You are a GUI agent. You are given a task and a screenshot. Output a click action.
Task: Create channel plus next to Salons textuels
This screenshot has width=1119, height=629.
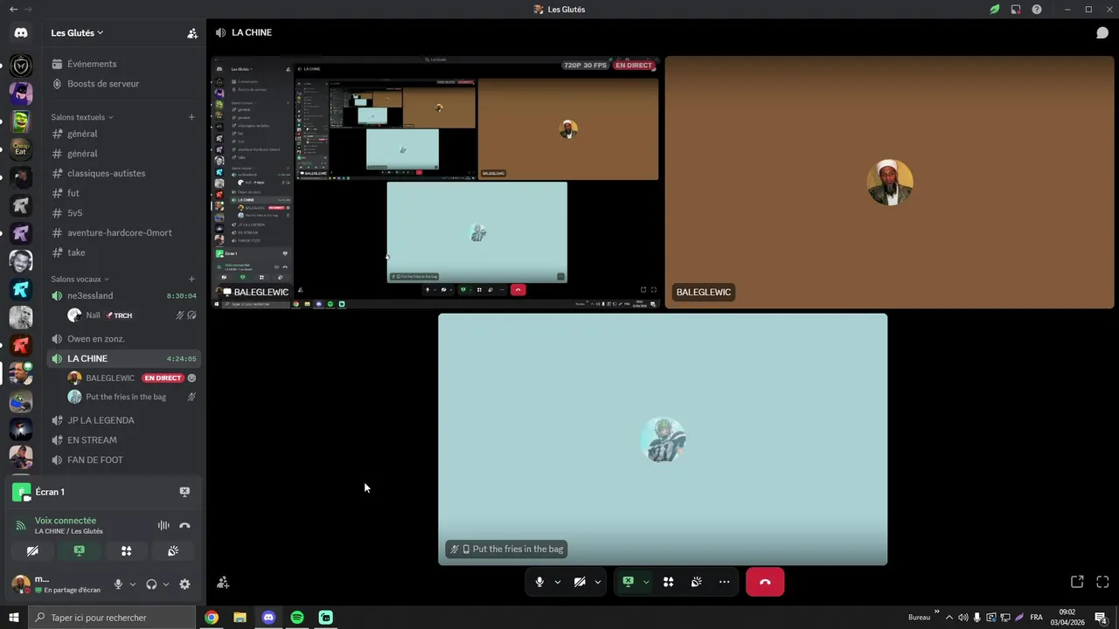pos(191,117)
